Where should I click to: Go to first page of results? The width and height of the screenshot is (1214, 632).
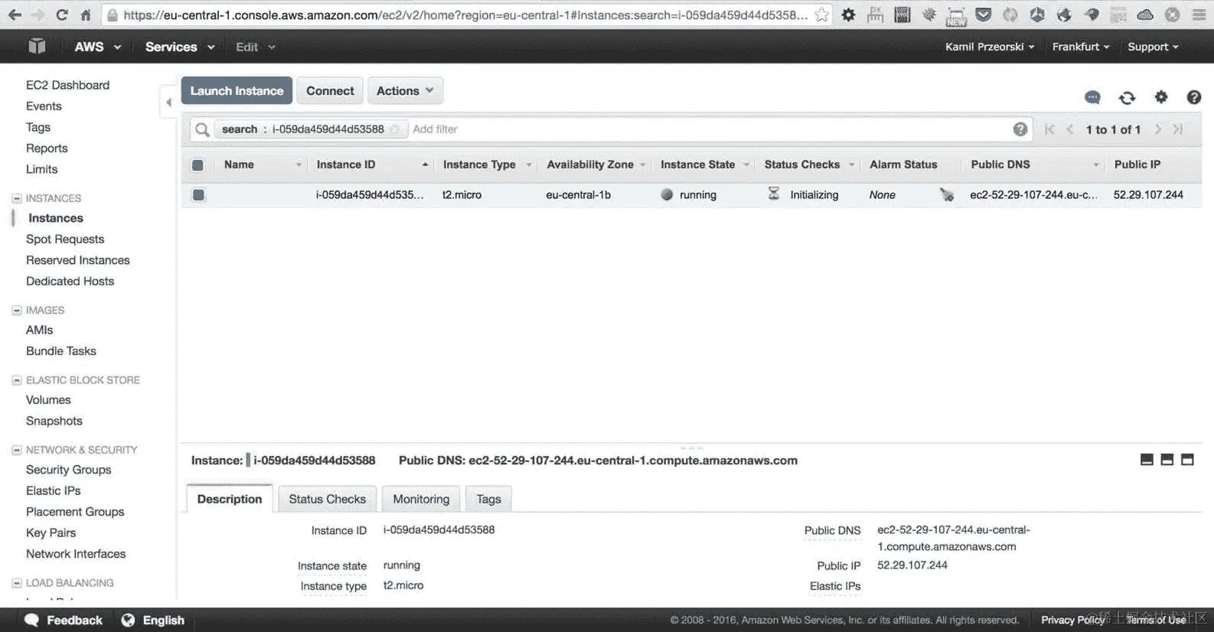pos(1049,129)
